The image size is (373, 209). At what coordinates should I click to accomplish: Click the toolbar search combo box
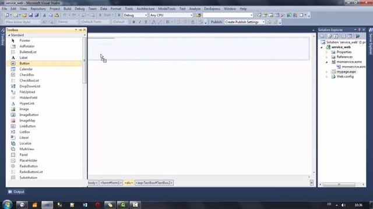[x=228, y=15]
